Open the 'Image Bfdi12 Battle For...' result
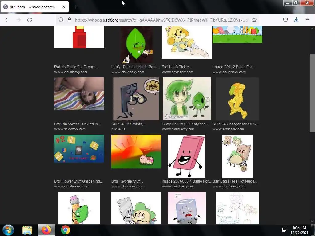The width and height of the screenshot is (315, 236). tap(233, 67)
